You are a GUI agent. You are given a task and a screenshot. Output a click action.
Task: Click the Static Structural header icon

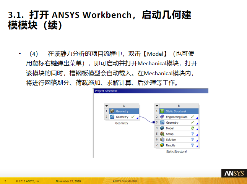162,111
